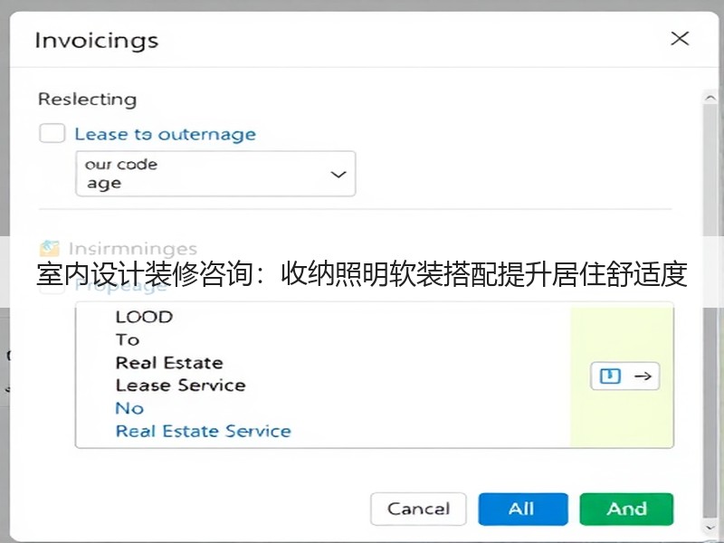Click the right arrow icon in list
Screen dimensions: 724x543
(x=643, y=376)
